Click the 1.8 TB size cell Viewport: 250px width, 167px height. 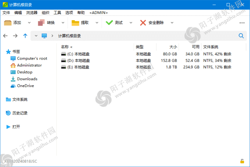pos(171,67)
